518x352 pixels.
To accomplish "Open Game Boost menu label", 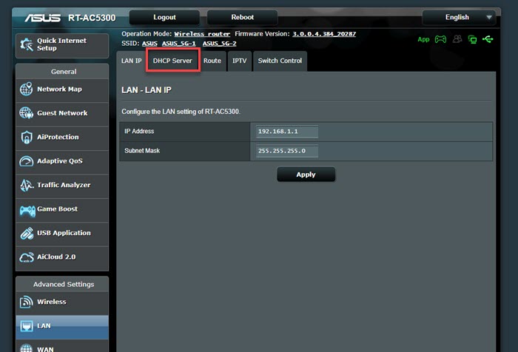I will [x=58, y=209].
